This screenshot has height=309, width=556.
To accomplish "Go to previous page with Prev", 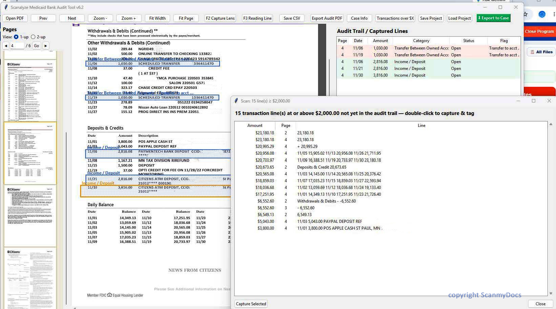I will coord(43,18).
